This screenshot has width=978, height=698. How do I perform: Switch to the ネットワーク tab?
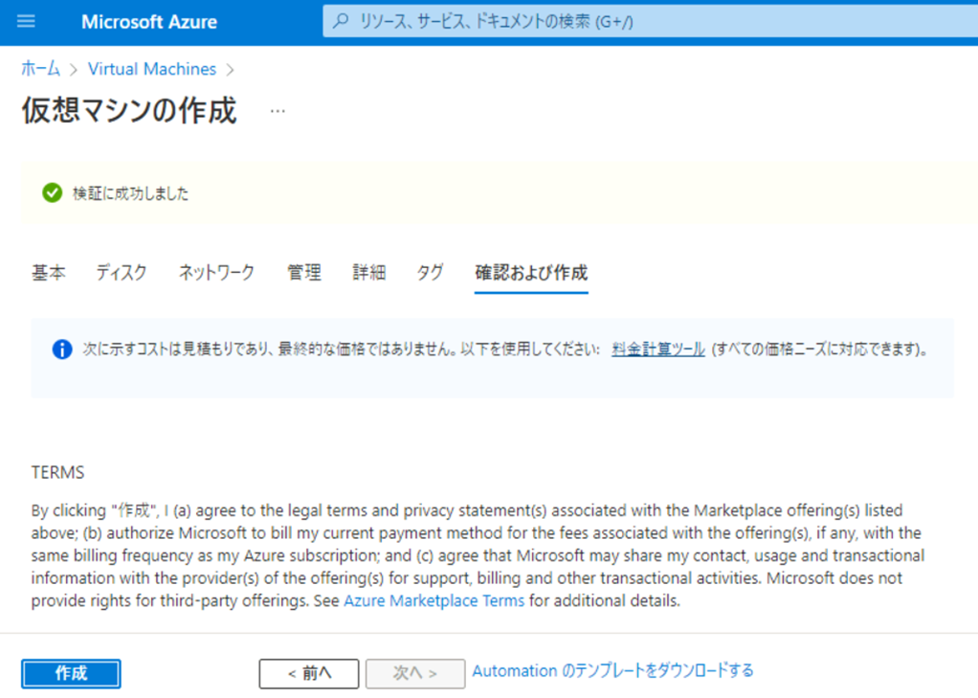(x=216, y=272)
